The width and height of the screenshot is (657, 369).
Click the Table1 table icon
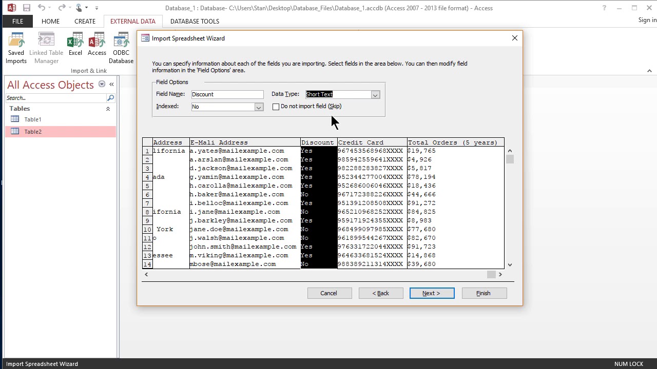point(15,119)
